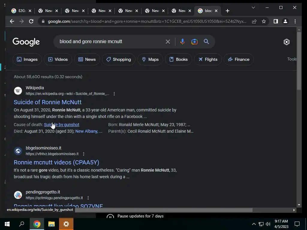Filter results by Flights
The height and width of the screenshot is (230, 307).
tap(208, 59)
